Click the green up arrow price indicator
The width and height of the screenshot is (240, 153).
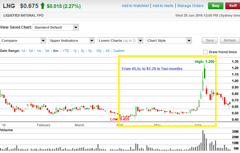pos(42,6)
